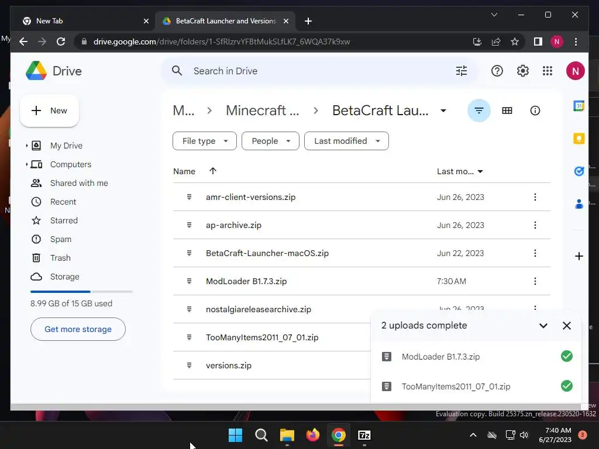This screenshot has height=449, width=599.
Task: Open more actions for amr-client-versions.zip
Action: 535,197
